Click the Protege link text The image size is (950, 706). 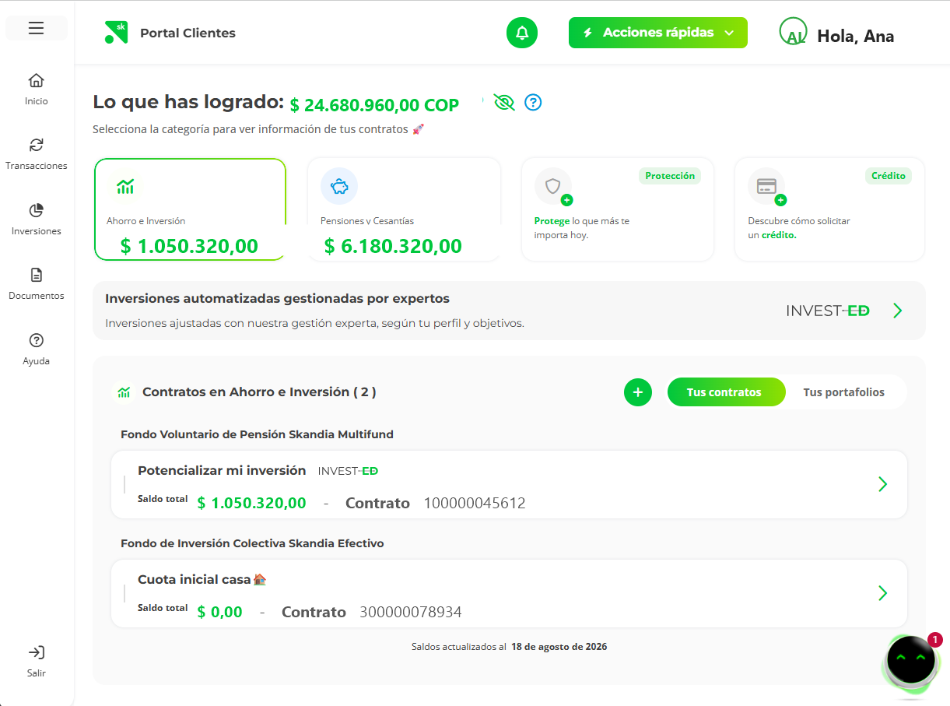pyautogui.click(x=552, y=221)
